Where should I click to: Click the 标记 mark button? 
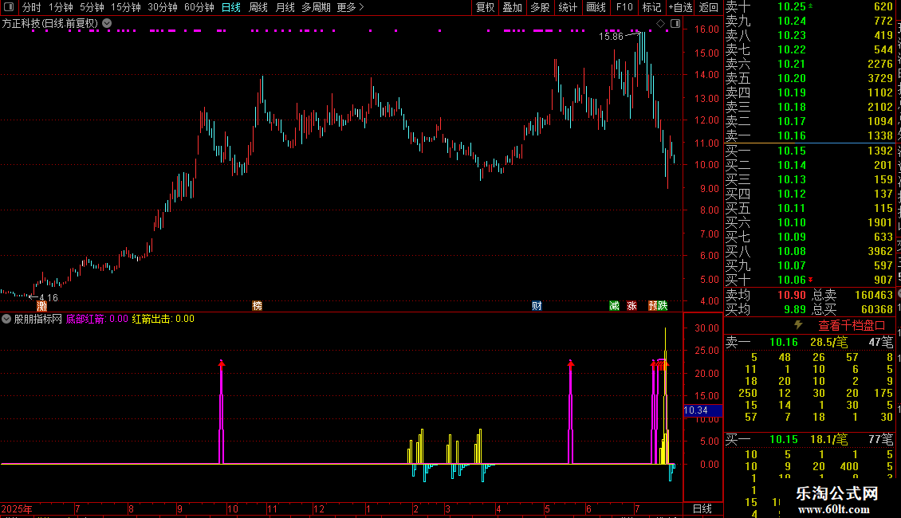pyautogui.click(x=651, y=7)
